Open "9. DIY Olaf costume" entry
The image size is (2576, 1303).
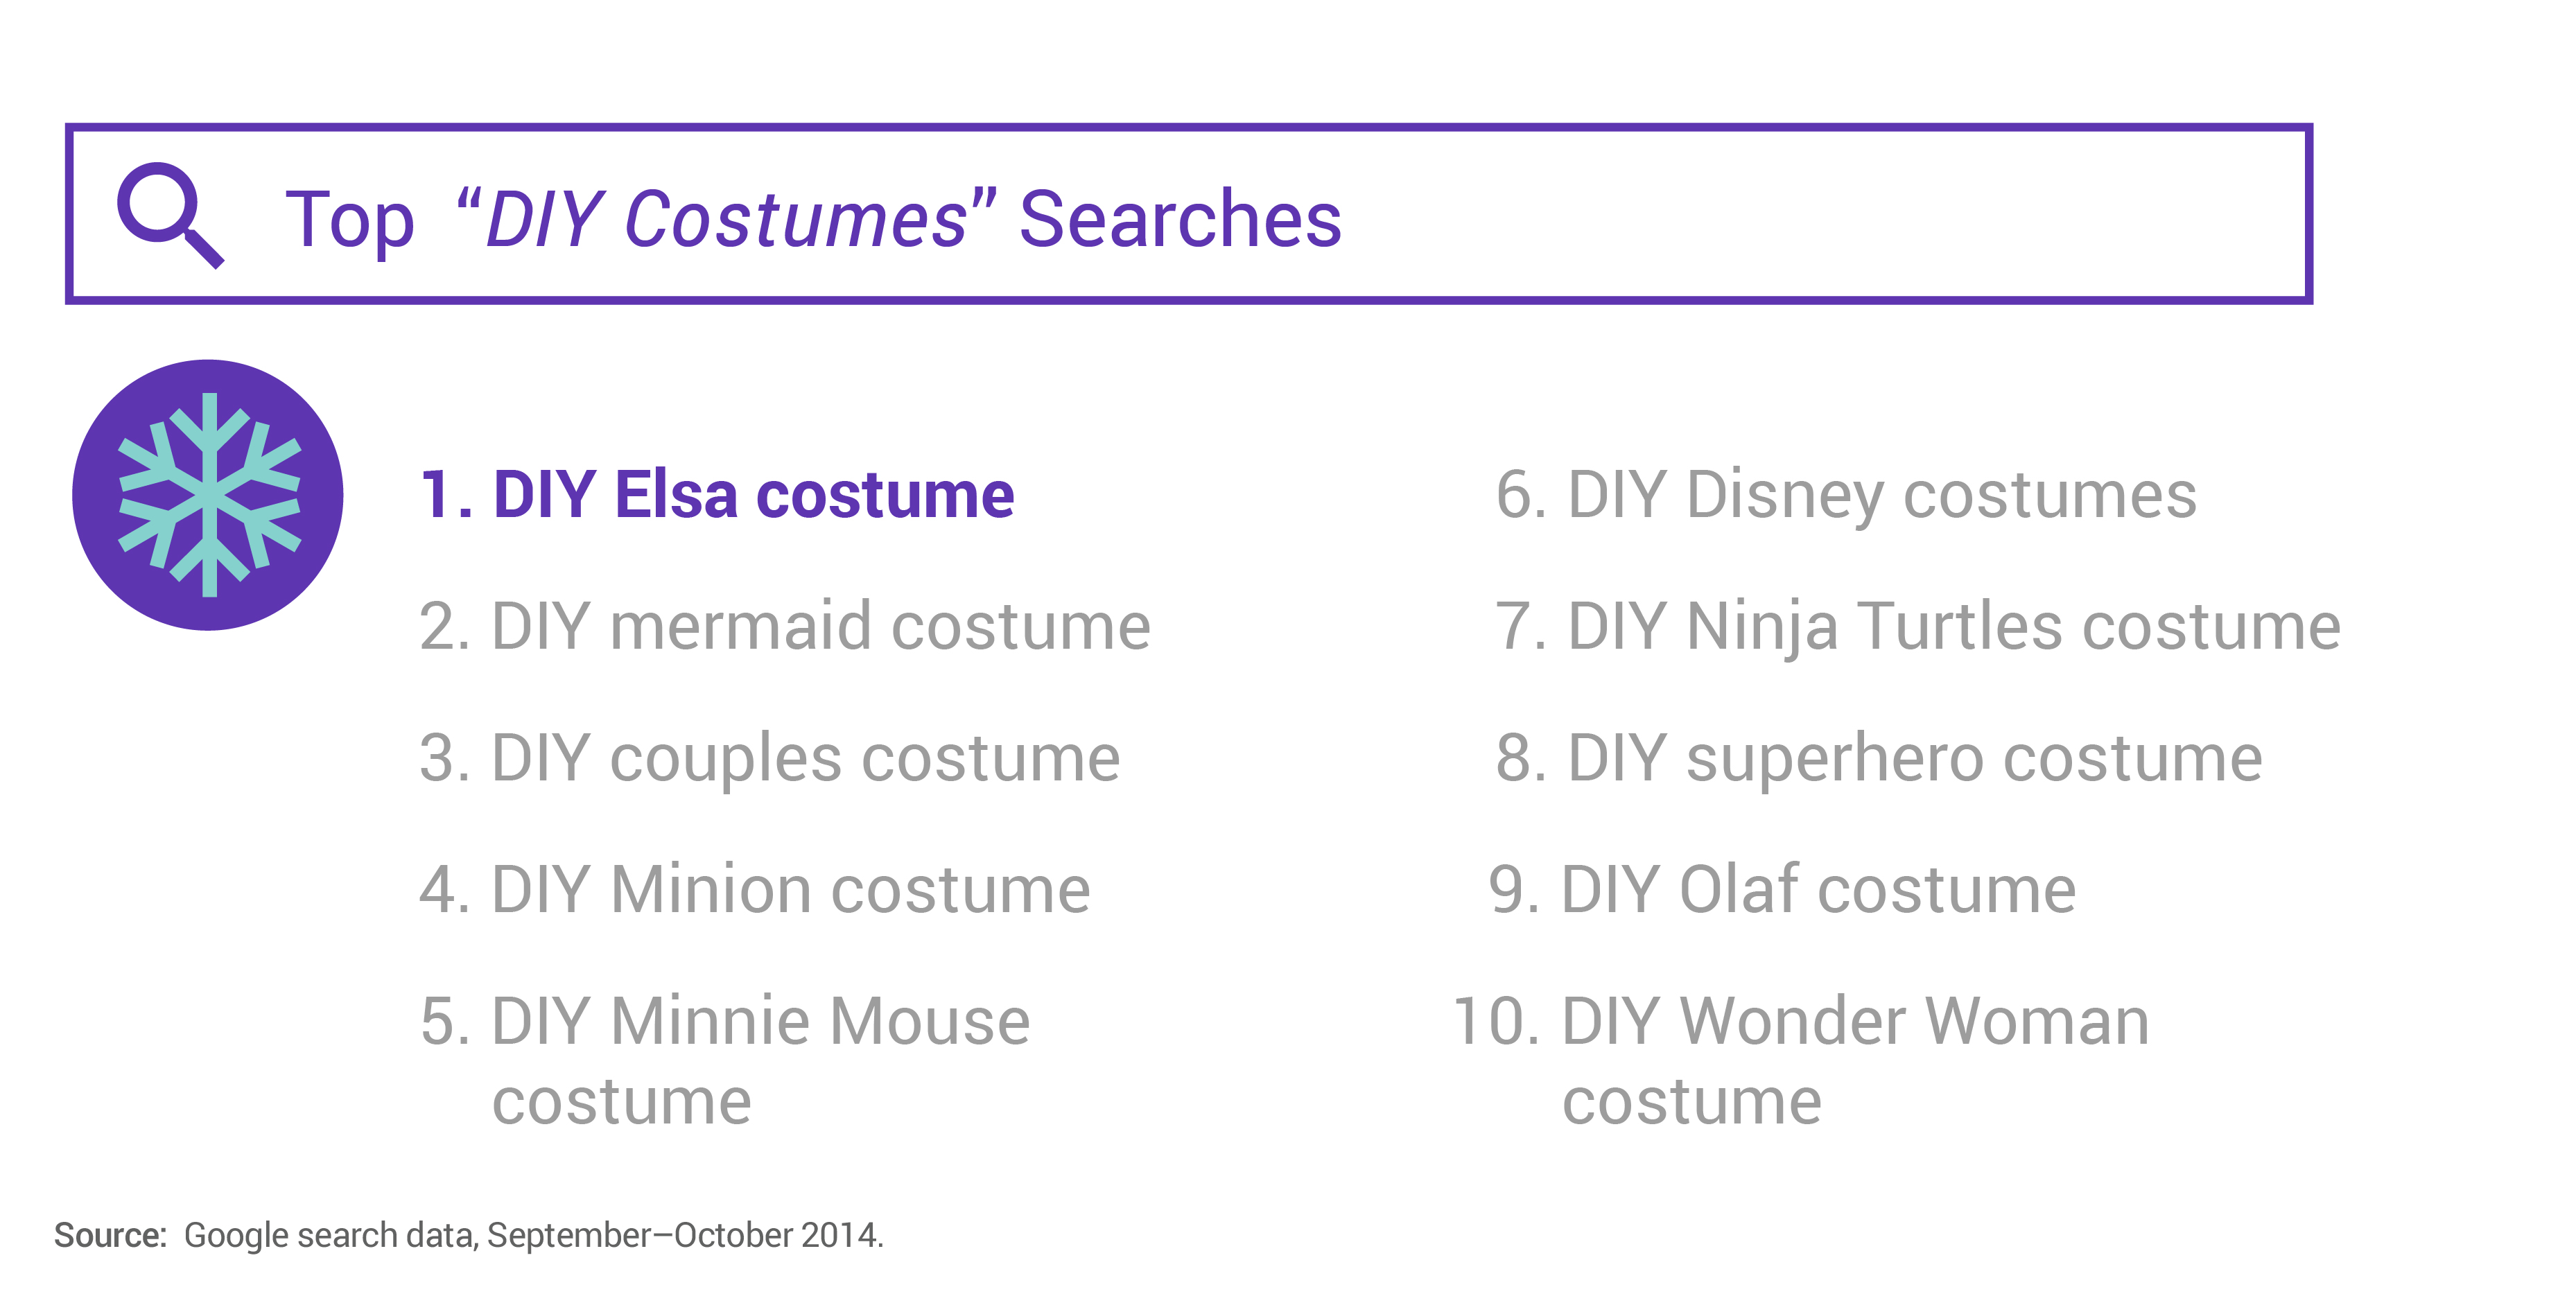coord(1783,889)
